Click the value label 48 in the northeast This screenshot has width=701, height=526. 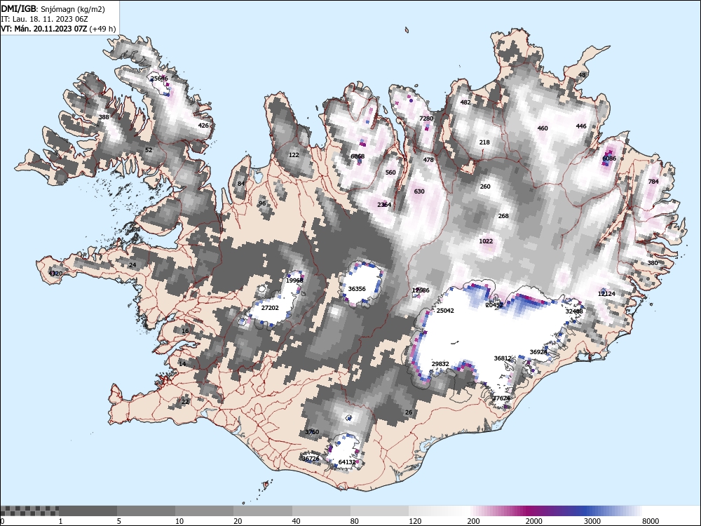coord(582,75)
